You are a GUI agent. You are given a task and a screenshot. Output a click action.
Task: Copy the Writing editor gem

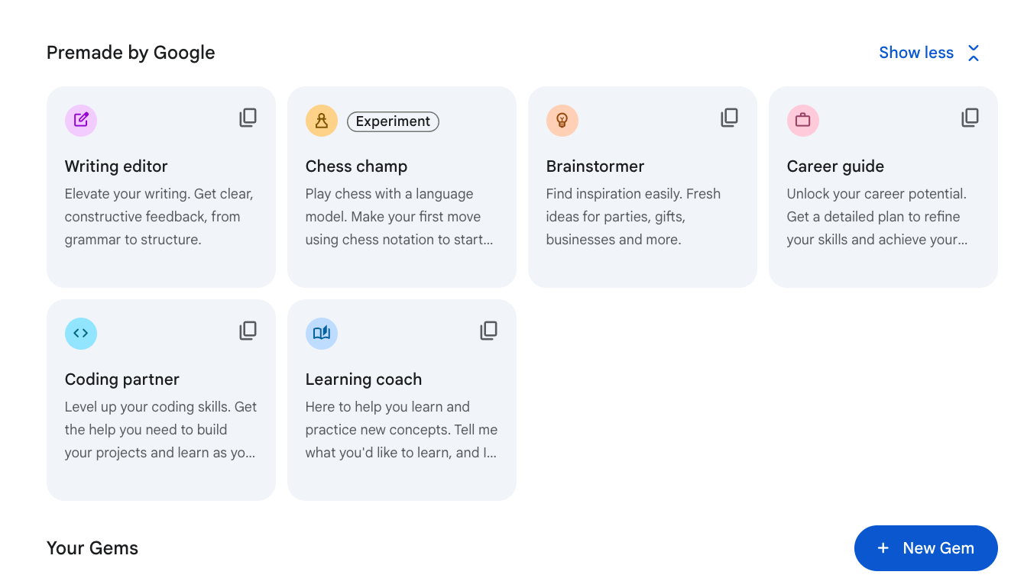(248, 118)
